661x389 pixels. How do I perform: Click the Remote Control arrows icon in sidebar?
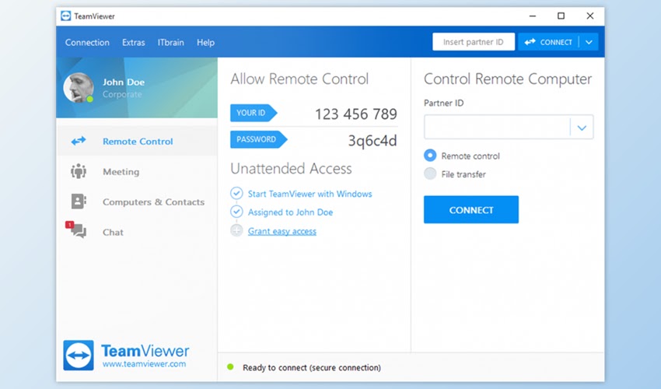tap(79, 141)
